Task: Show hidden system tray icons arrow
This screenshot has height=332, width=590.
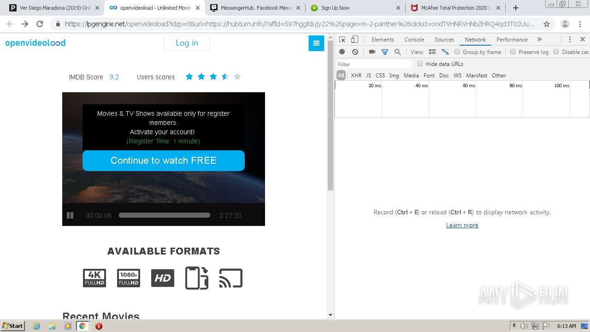Action: 514,326
